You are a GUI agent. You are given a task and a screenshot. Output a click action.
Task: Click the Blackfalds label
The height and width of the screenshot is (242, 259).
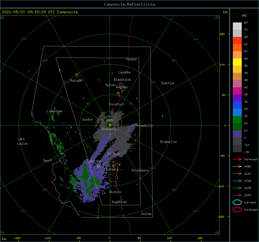122,80
